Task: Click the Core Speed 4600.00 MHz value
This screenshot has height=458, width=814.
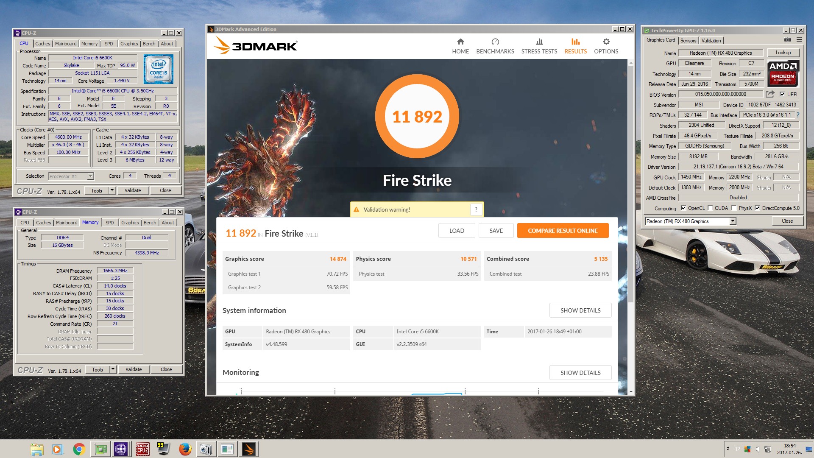Action: click(x=68, y=137)
